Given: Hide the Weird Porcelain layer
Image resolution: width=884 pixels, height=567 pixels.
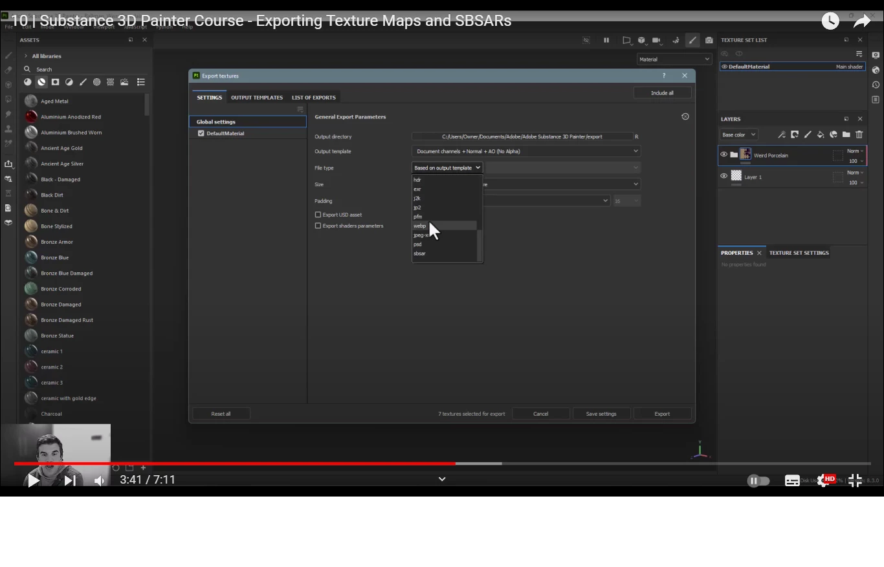Looking at the screenshot, I should [x=724, y=155].
